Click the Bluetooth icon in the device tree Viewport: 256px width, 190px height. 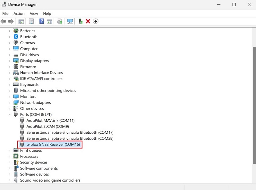pyautogui.click(x=16, y=37)
